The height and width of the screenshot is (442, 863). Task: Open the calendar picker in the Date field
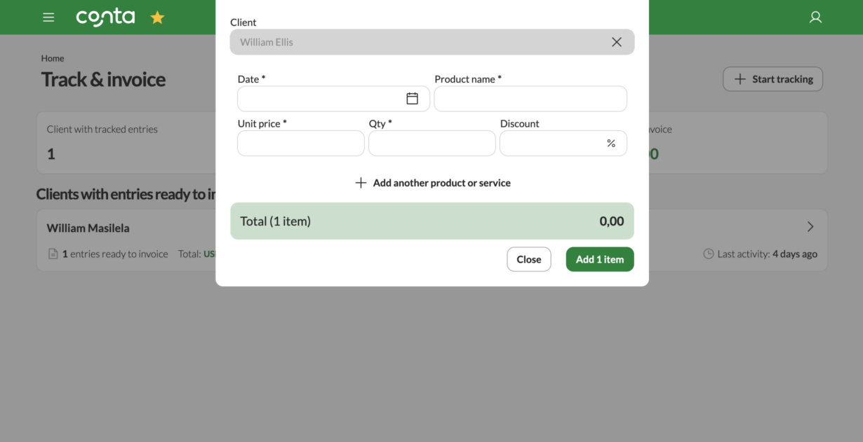(413, 98)
